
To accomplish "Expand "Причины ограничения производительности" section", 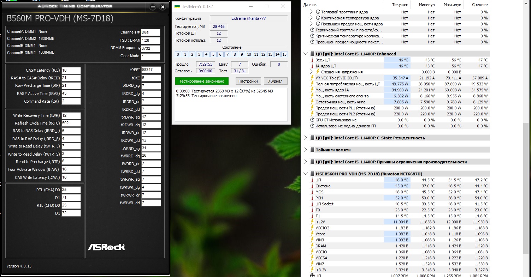I will [x=306, y=162].
